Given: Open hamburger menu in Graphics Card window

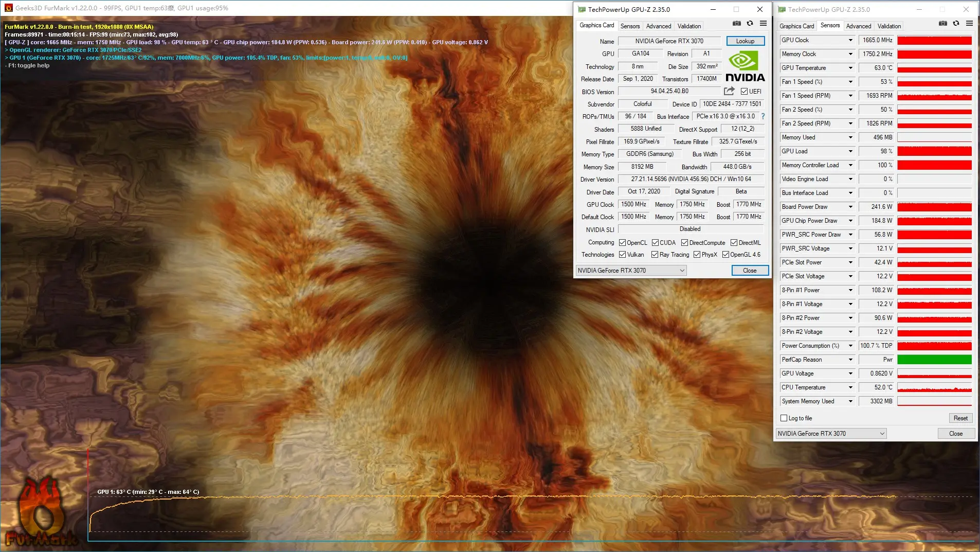Looking at the screenshot, I should tap(764, 23).
